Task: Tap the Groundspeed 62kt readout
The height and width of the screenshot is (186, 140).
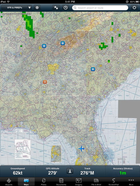Action: point(17,171)
